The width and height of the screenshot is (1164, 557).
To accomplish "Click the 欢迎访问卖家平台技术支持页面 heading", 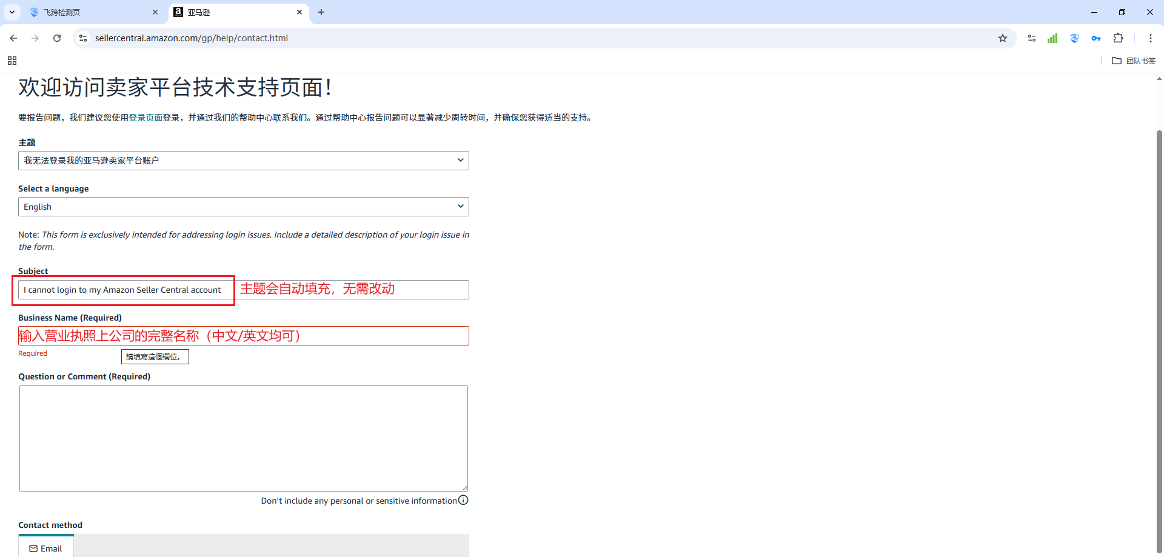I will 175,87.
